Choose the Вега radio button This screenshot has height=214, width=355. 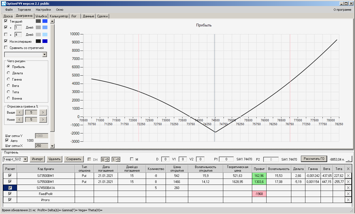click(x=9, y=86)
